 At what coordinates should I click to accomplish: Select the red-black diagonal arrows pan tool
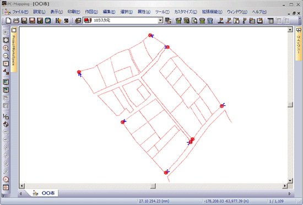pos(6,72)
